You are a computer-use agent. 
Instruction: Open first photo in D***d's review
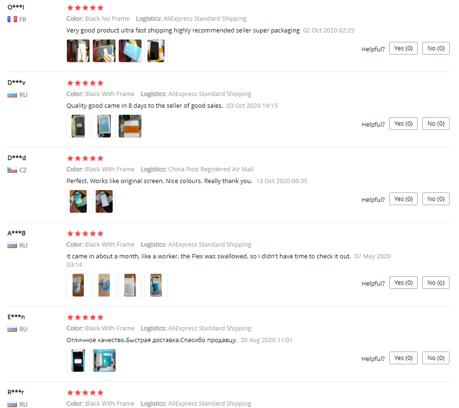[x=78, y=201]
